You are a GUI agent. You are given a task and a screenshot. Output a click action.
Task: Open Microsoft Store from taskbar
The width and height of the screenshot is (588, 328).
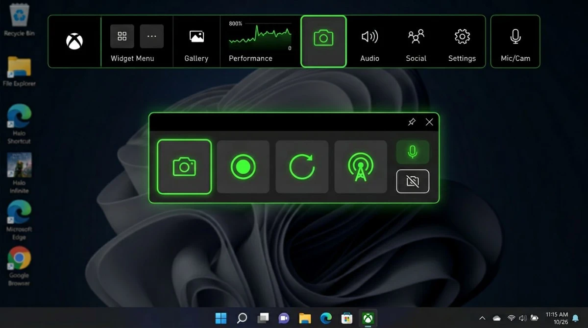[x=347, y=318]
